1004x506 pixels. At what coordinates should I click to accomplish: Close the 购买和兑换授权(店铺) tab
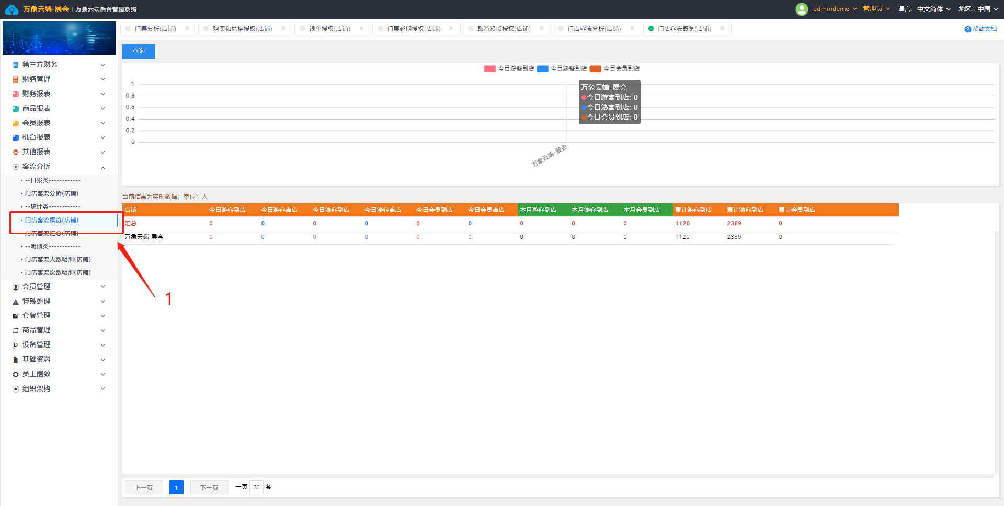click(283, 29)
